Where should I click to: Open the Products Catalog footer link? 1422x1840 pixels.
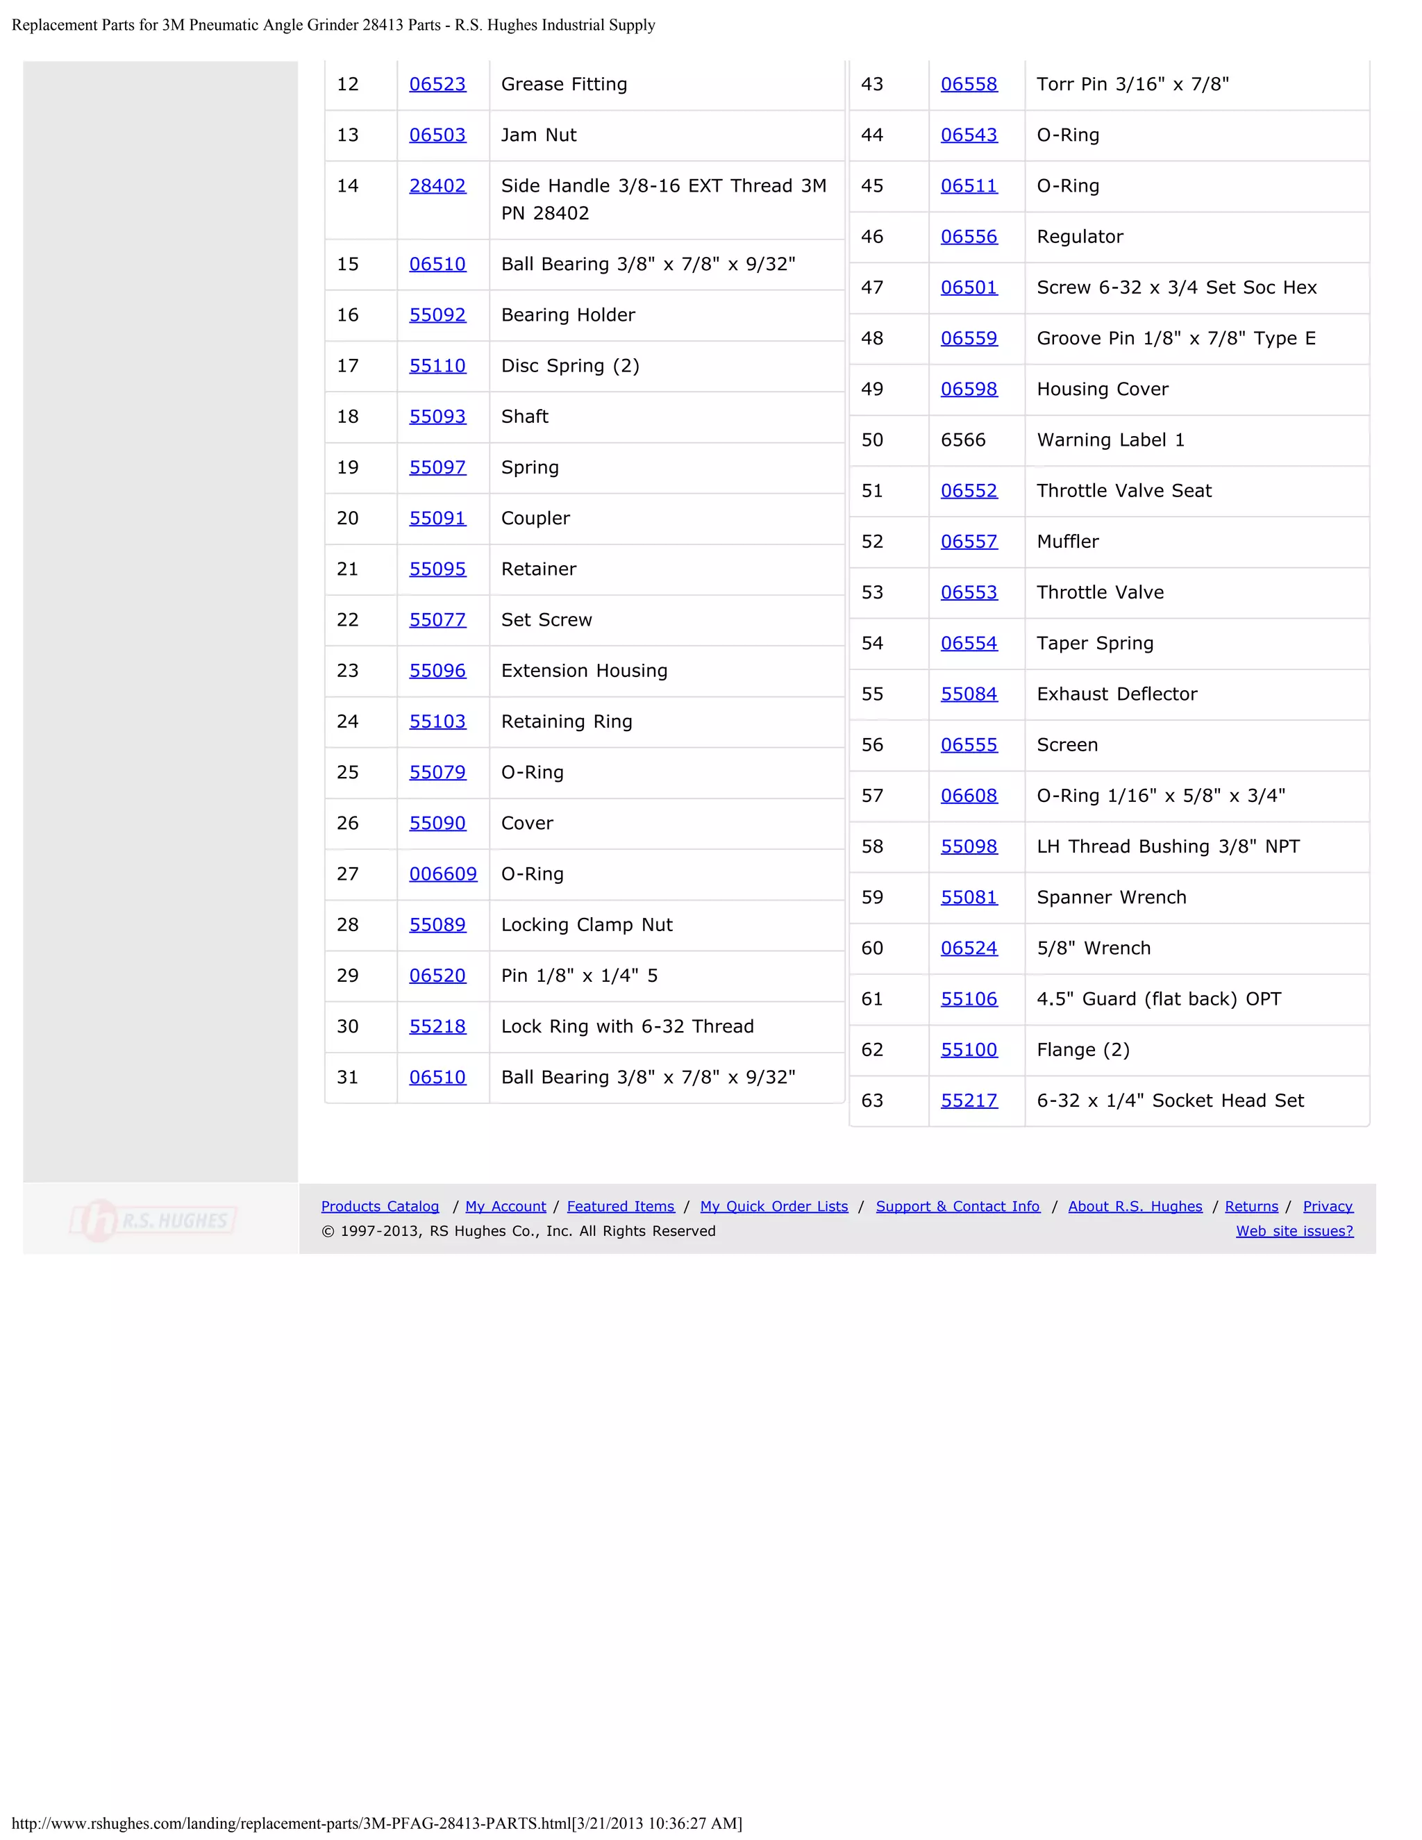pos(380,1207)
